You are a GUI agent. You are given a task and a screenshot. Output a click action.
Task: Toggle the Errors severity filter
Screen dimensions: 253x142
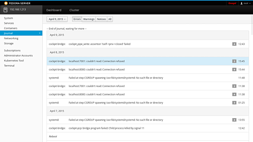coord(77,19)
